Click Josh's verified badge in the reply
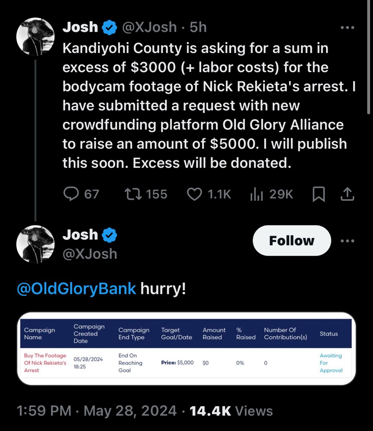373x431 pixels. point(110,235)
